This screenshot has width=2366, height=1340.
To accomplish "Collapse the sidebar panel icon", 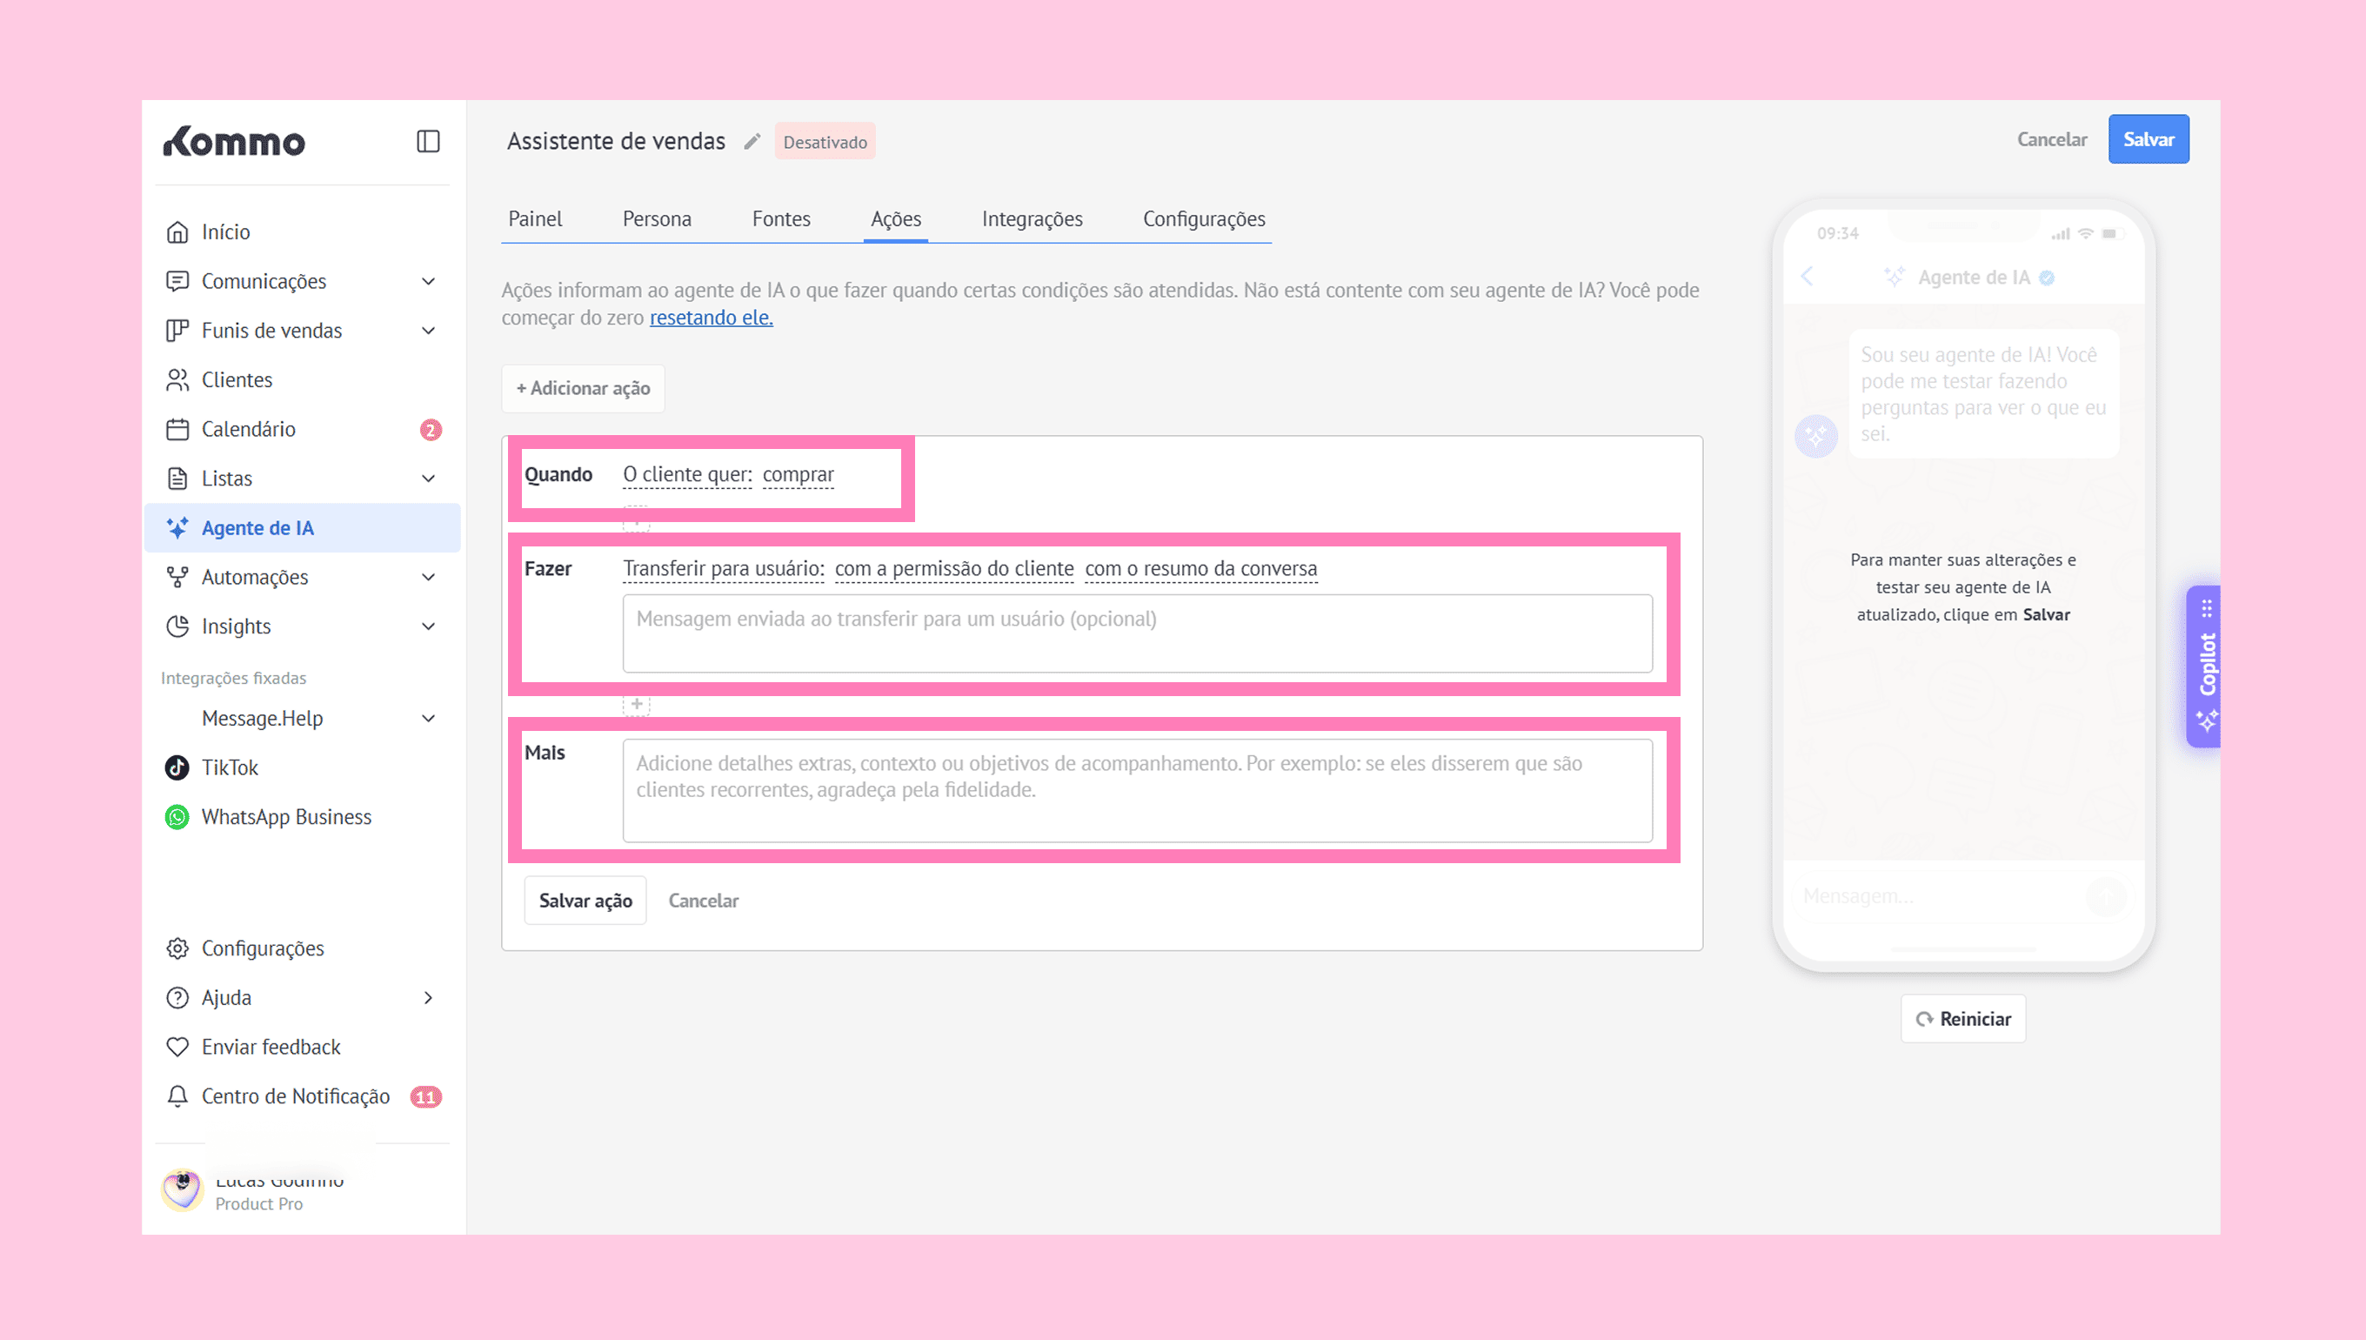I will tap(428, 141).
